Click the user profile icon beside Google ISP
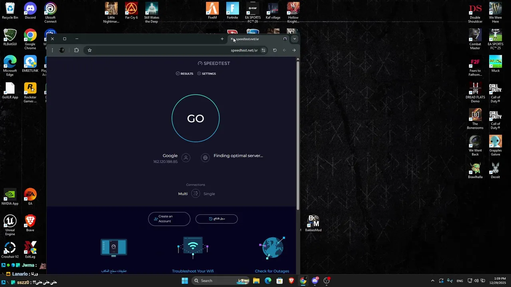Image resolution: width=511 pixels, height=287 pixels. coord(186,158)
